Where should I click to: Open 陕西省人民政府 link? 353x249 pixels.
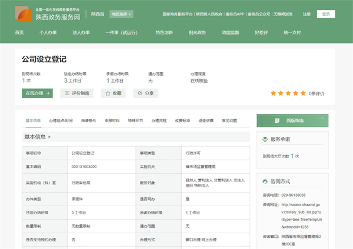[x=209, y=14]
